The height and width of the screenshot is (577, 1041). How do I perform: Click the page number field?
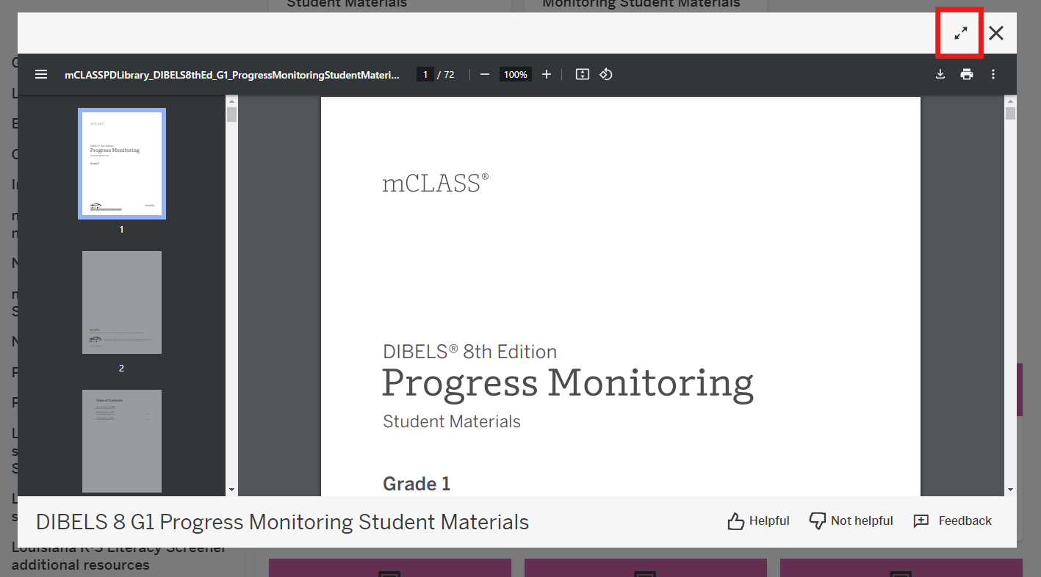[x=425, y=74]
